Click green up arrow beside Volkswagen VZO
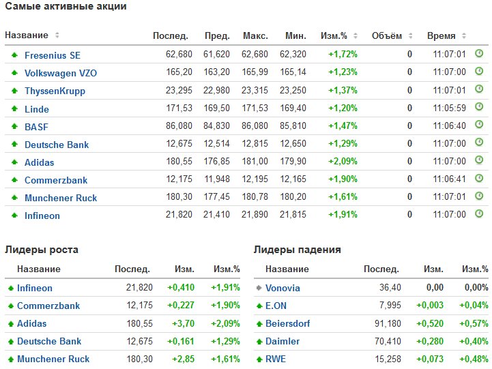Screen dimensions: 492x369 (x=14, y=73)
